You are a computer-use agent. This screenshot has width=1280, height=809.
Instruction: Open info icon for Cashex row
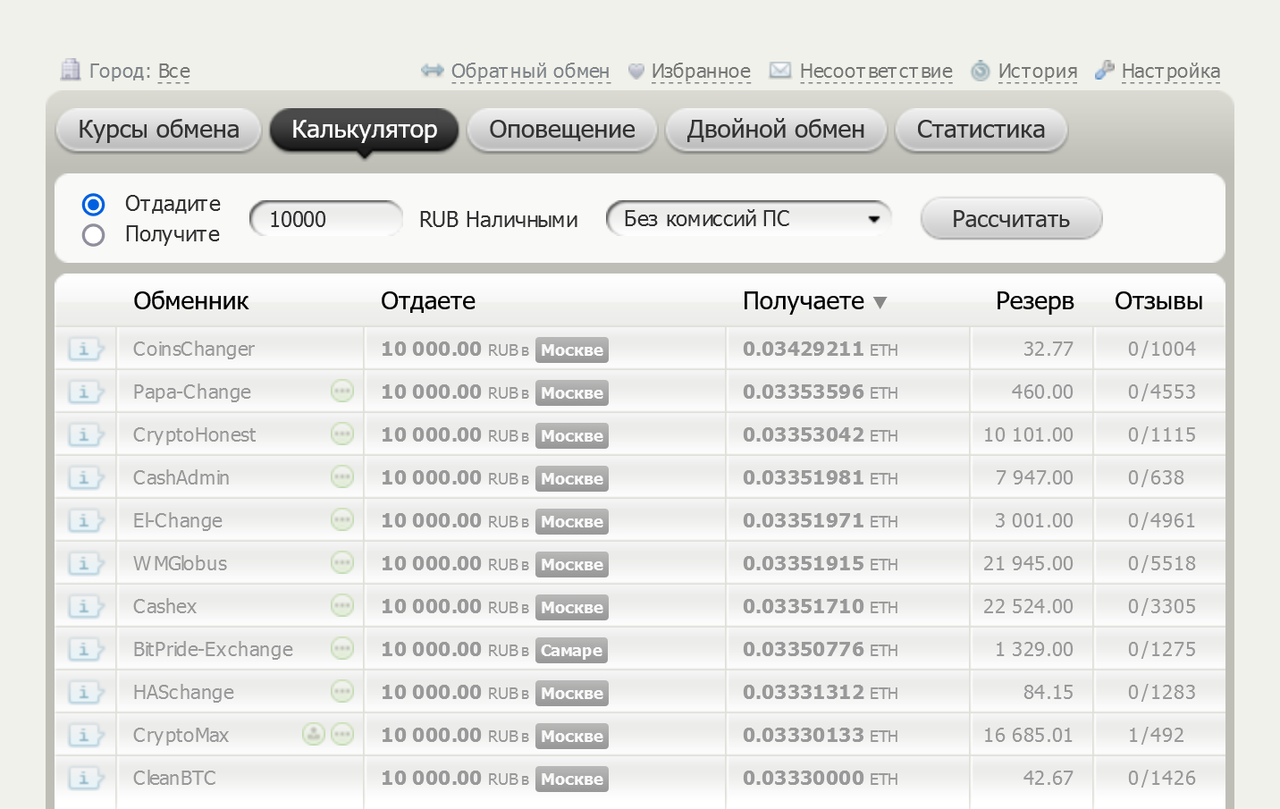[87, 606]
